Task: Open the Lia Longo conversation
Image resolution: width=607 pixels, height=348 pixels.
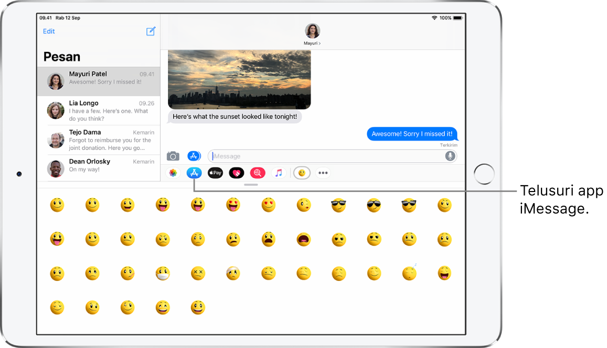Action: click(x=99, y=111)
